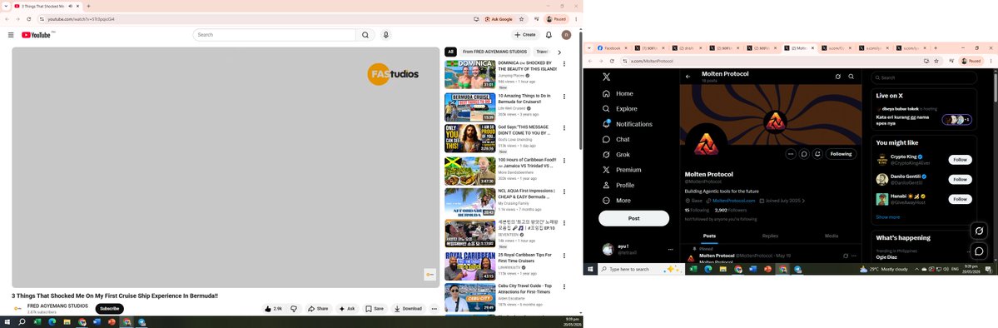Open options for God Says video
Image resolution: width=998 pixels, height=328 pixels.
point(564,127)
